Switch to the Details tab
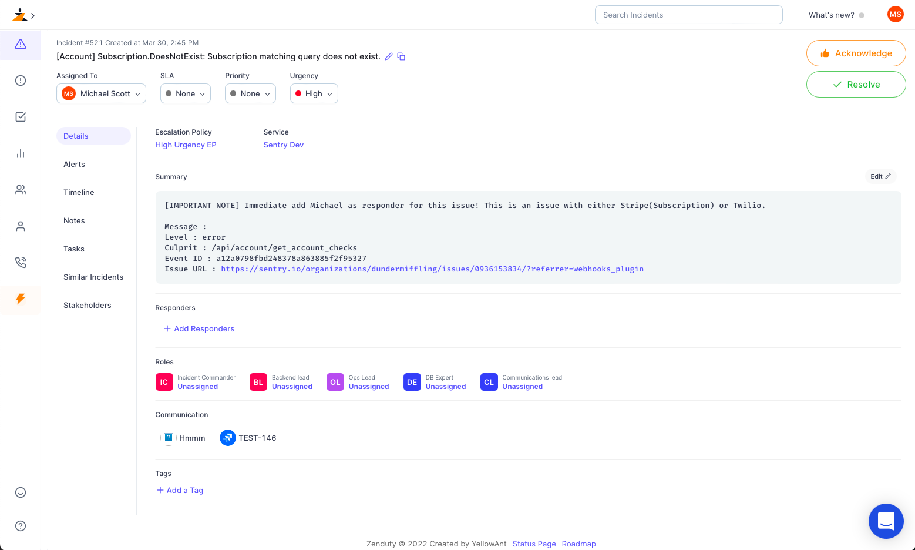 coord(93,136)
